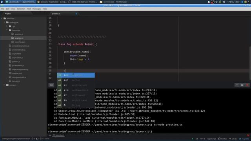Click the modified dot on practice.ts tab

click(76, 14)
